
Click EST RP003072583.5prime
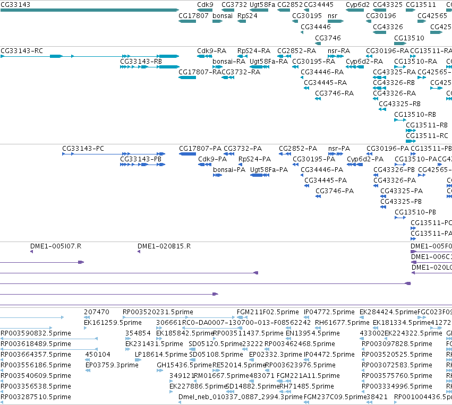click(x=397, y=366)
